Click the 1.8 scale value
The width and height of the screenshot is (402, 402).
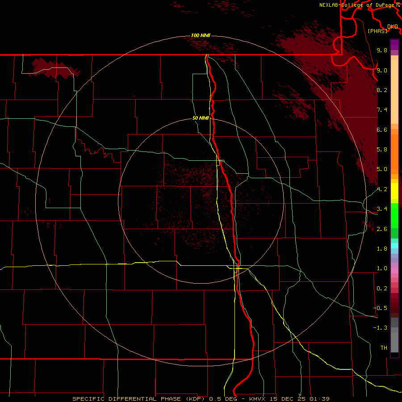[x=382, y=249]
